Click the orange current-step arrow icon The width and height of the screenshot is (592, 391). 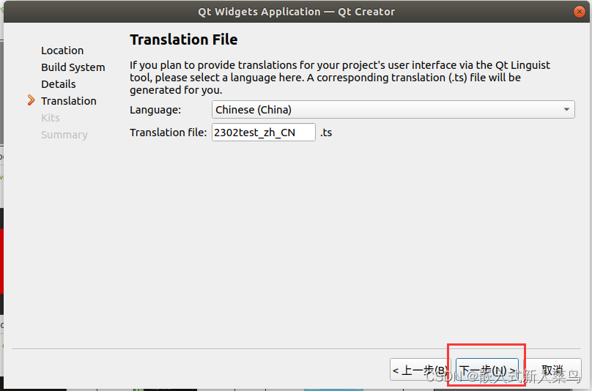(31, 100)
